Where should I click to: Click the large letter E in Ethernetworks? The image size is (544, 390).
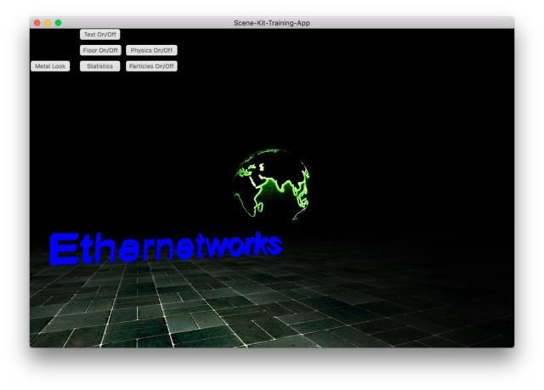pos(65,249)
